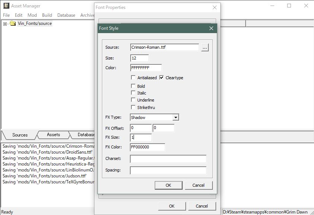Click the Asset Manager app icon
Screen dimensions: 314x215
pyautogui.click(x=6, y=6)
